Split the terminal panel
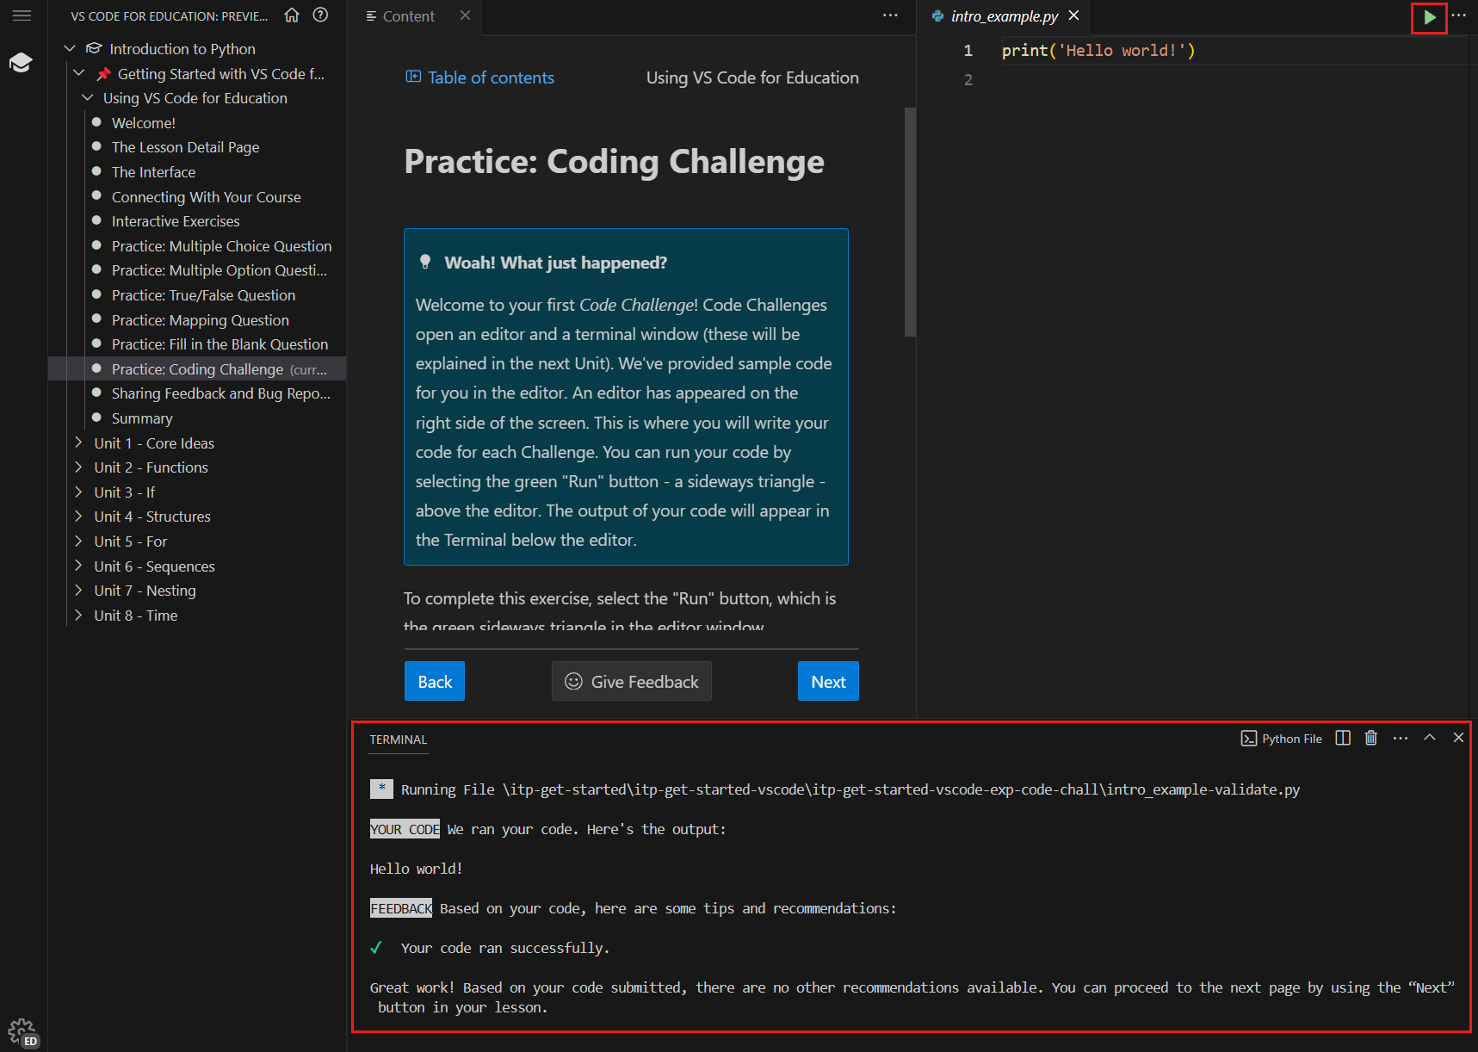The image size is (1478, 1052). coord(1343,738)
